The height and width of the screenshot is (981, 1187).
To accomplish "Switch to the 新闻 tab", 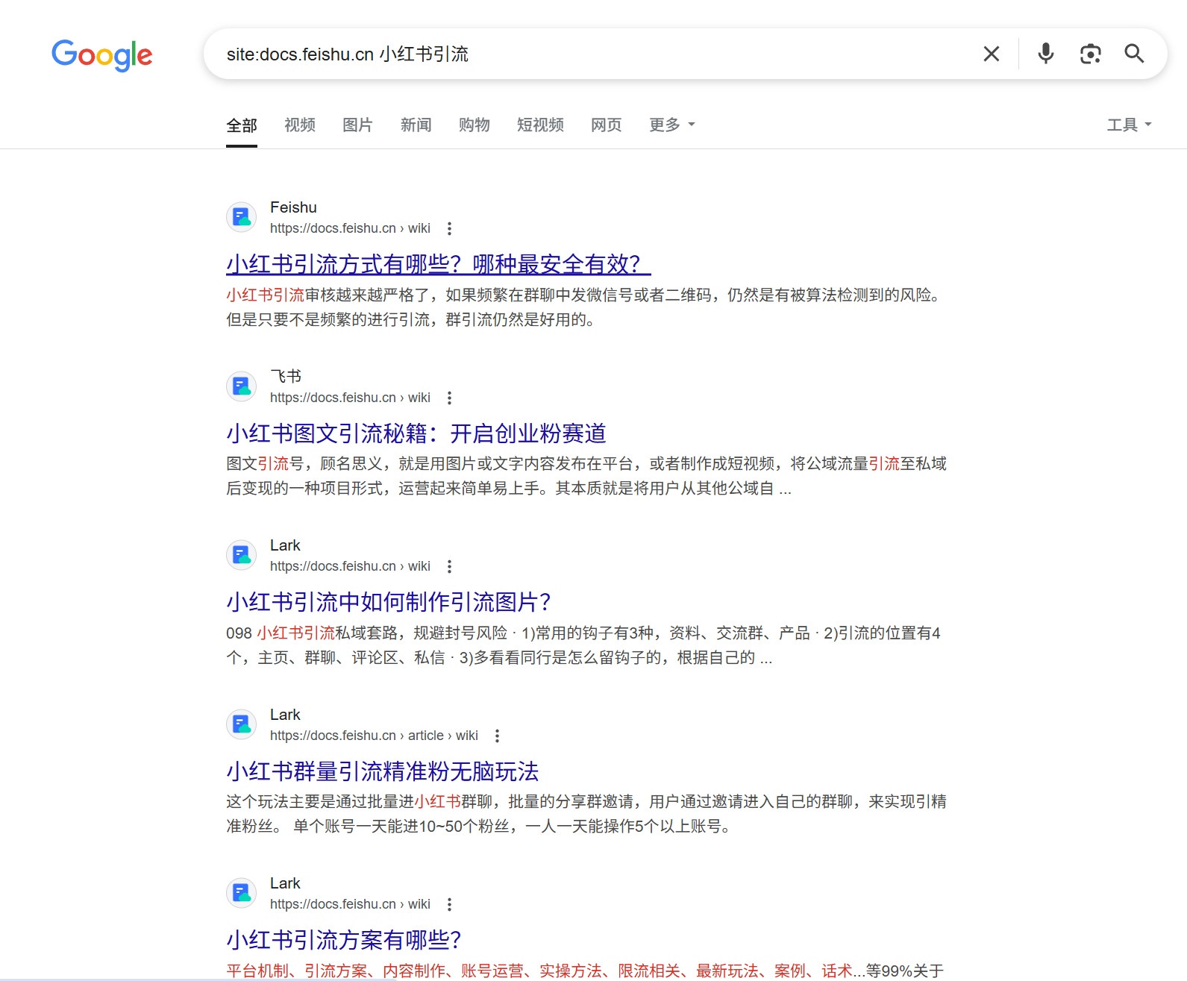I will click(x=416, y=125).
